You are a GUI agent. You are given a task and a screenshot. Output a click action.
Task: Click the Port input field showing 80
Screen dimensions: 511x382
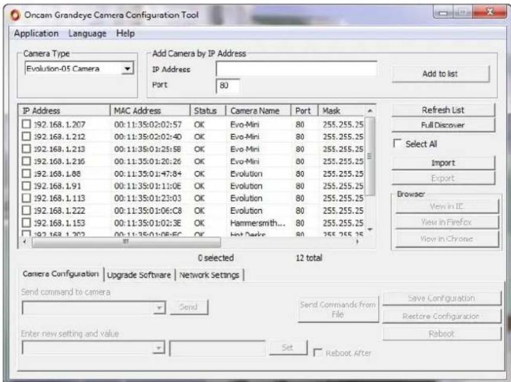click(x=228, y=86)
